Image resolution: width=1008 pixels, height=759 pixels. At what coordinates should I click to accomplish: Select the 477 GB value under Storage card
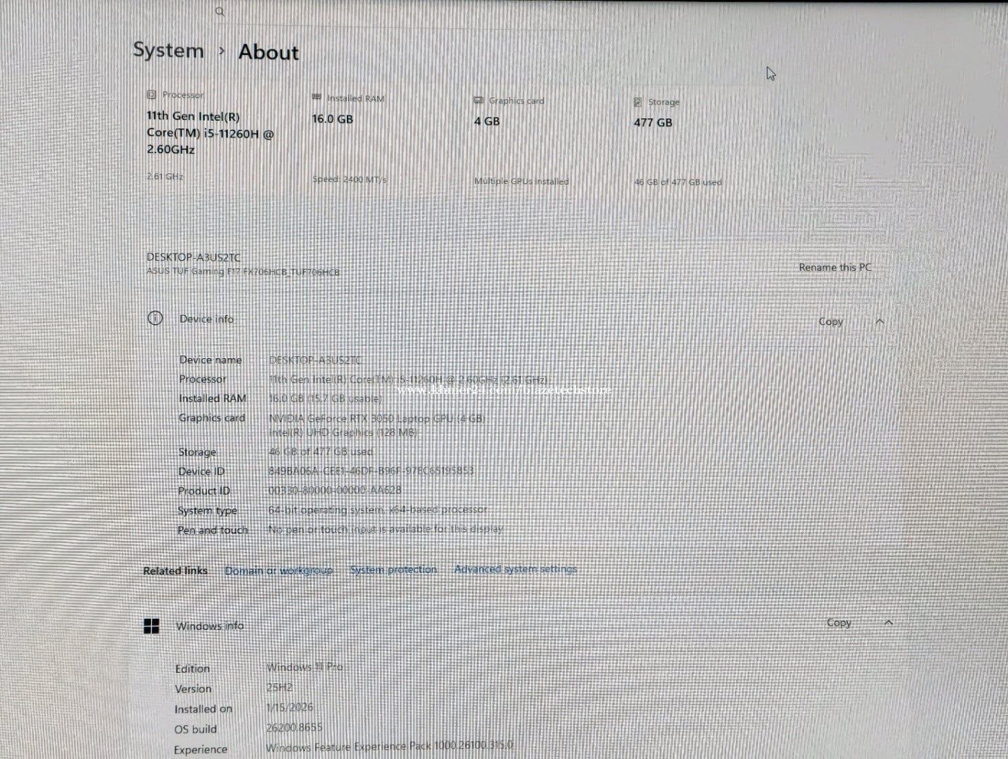pyautogui.click(x=653, y=122)
